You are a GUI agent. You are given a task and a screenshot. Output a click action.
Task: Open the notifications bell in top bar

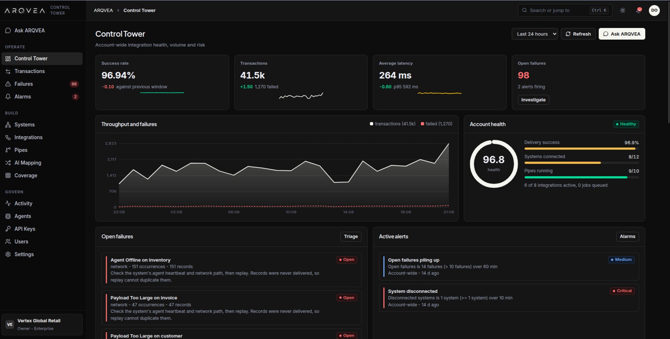638,11
